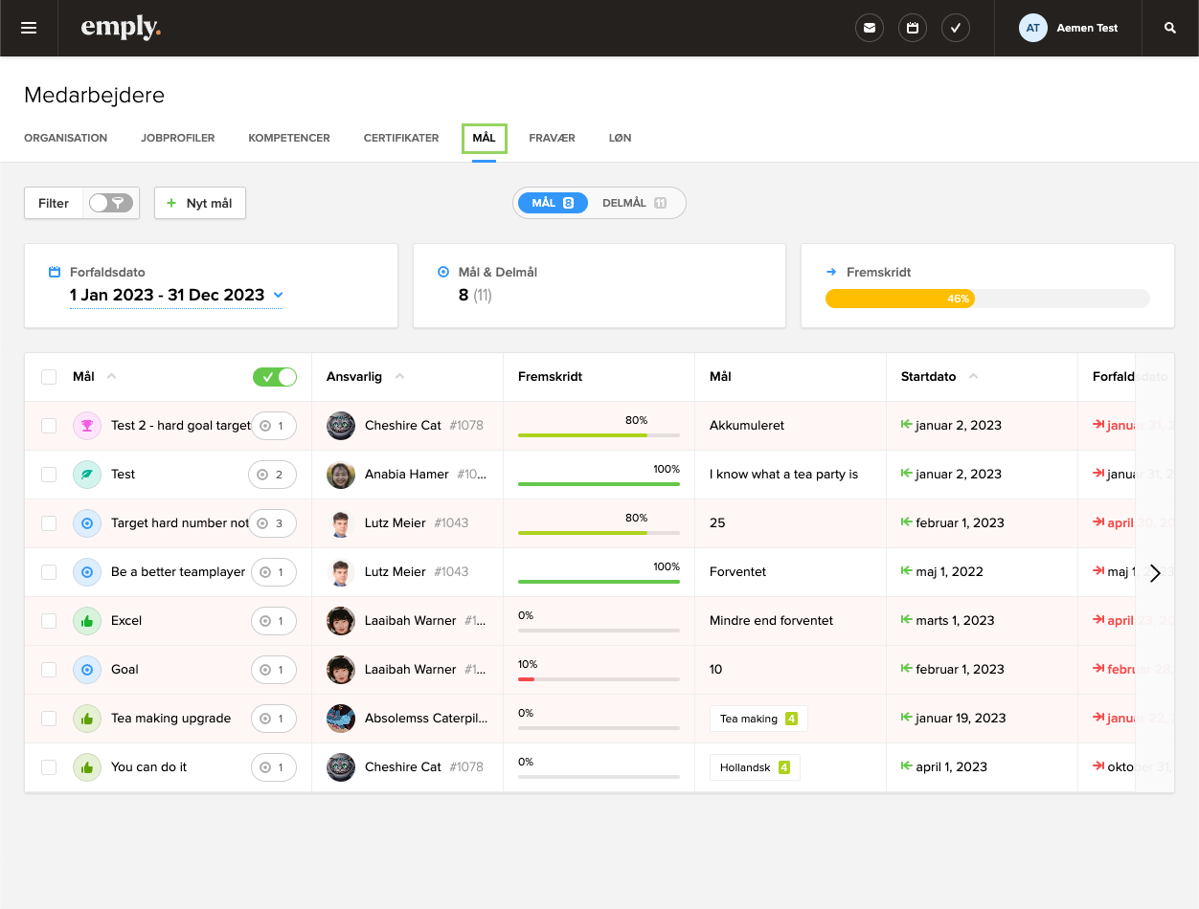1199x909 pixels.
Task: Open the messages envelope icon in the top bar
Action: [x=869, y=28]
